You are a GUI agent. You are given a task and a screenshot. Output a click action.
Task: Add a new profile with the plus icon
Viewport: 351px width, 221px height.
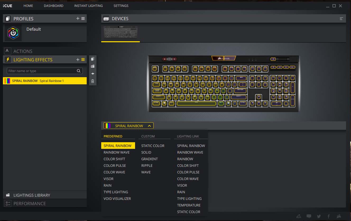pyautogui.click(x=78, y=19)
